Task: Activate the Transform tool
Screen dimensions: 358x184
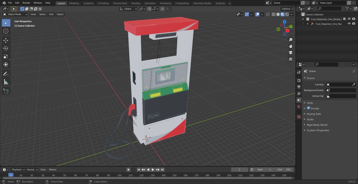Action: click(6, 64)
